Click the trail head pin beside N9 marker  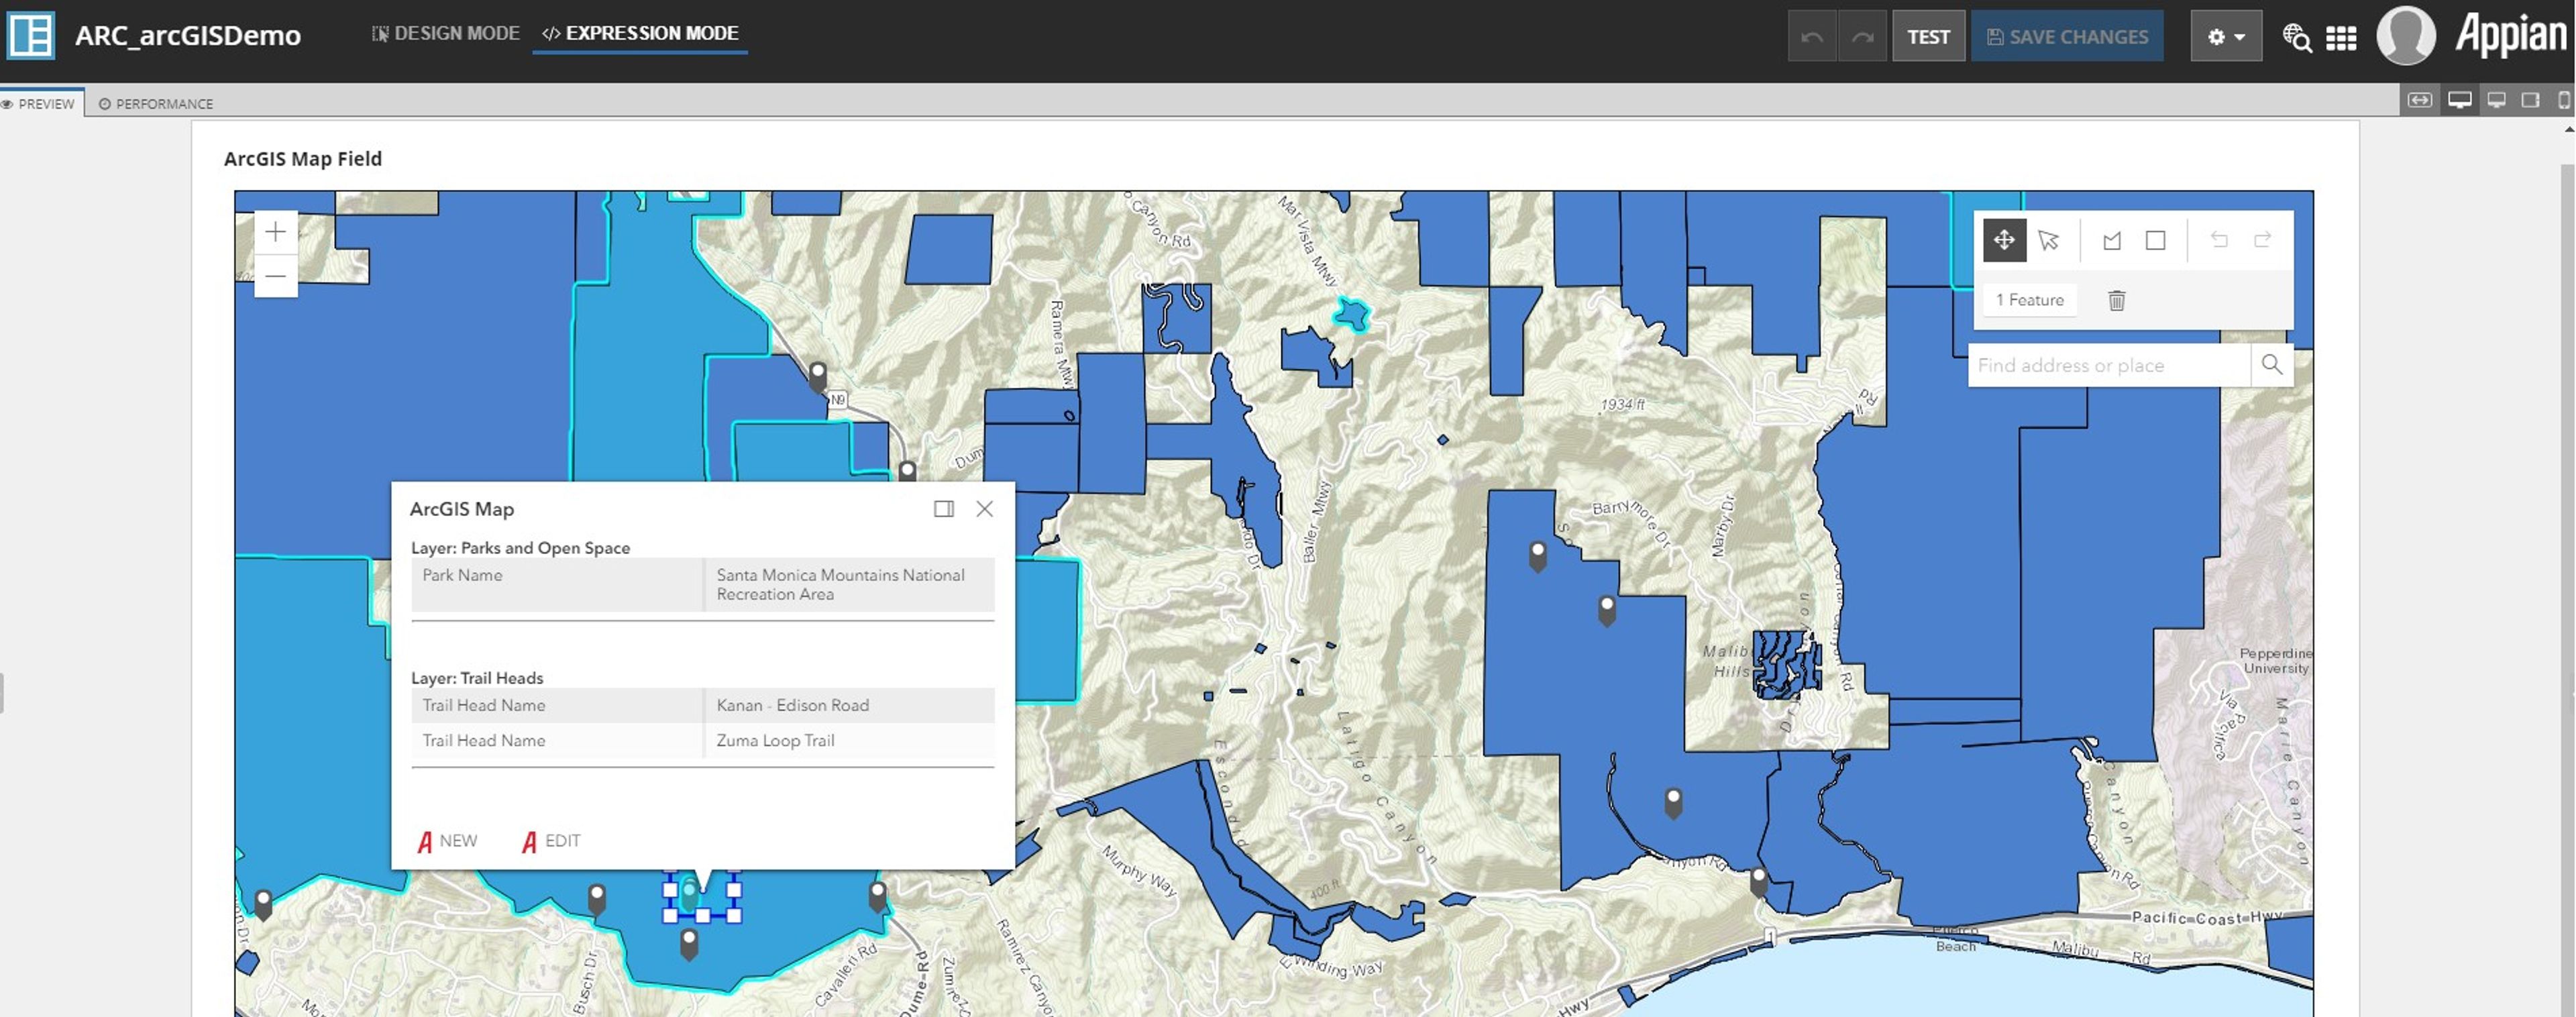tap(818, 377)
